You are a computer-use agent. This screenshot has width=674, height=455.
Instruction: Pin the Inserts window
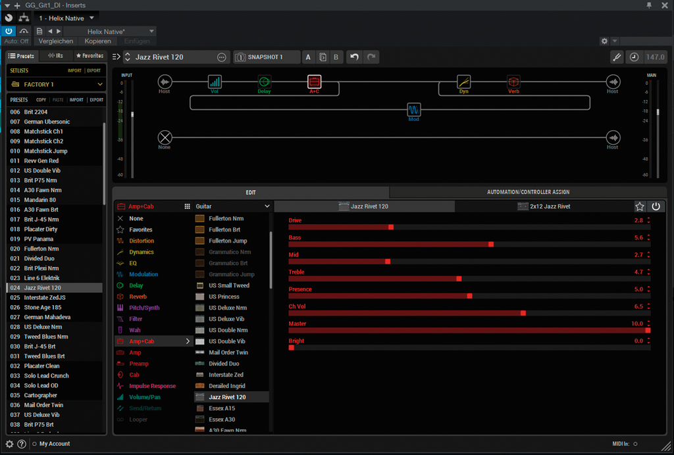(x=649, y=5)
